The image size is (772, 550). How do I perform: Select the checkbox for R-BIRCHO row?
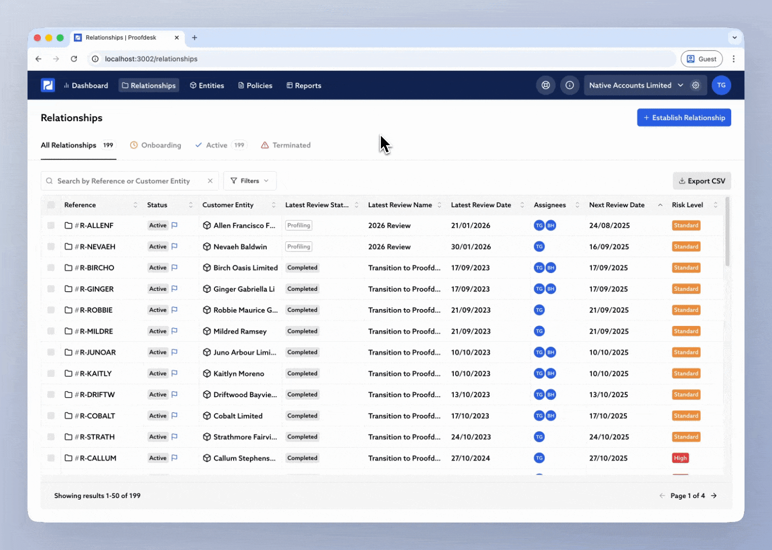[51, 267]
